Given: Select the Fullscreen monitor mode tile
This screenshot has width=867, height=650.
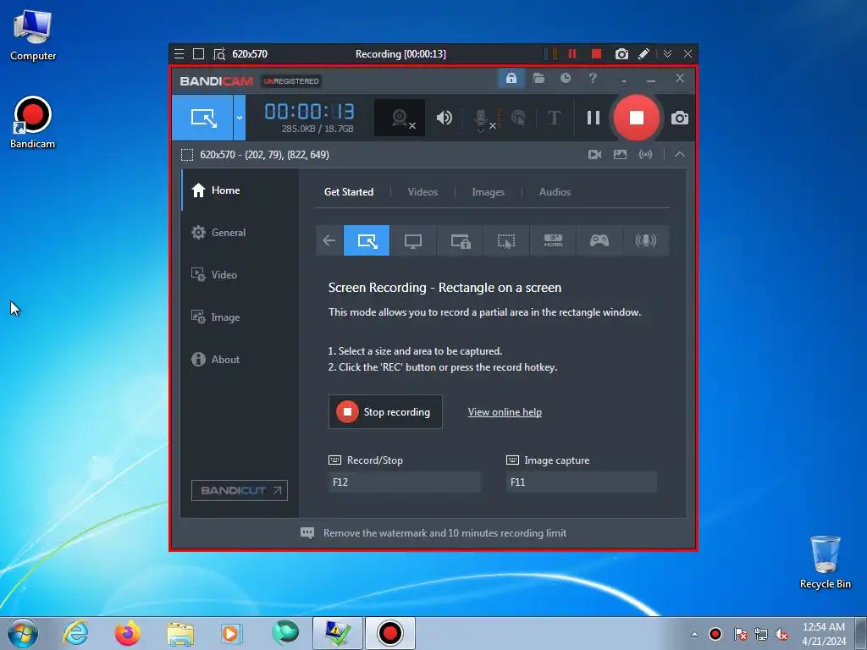Looking at the screenshot, I should 413,240.
